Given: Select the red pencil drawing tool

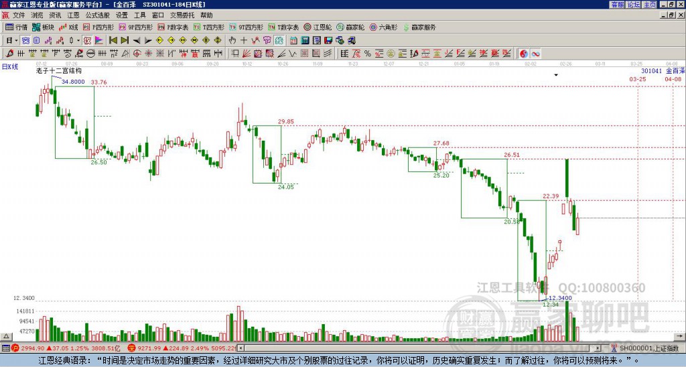Looking at the screenshot, I should point(9,54).
